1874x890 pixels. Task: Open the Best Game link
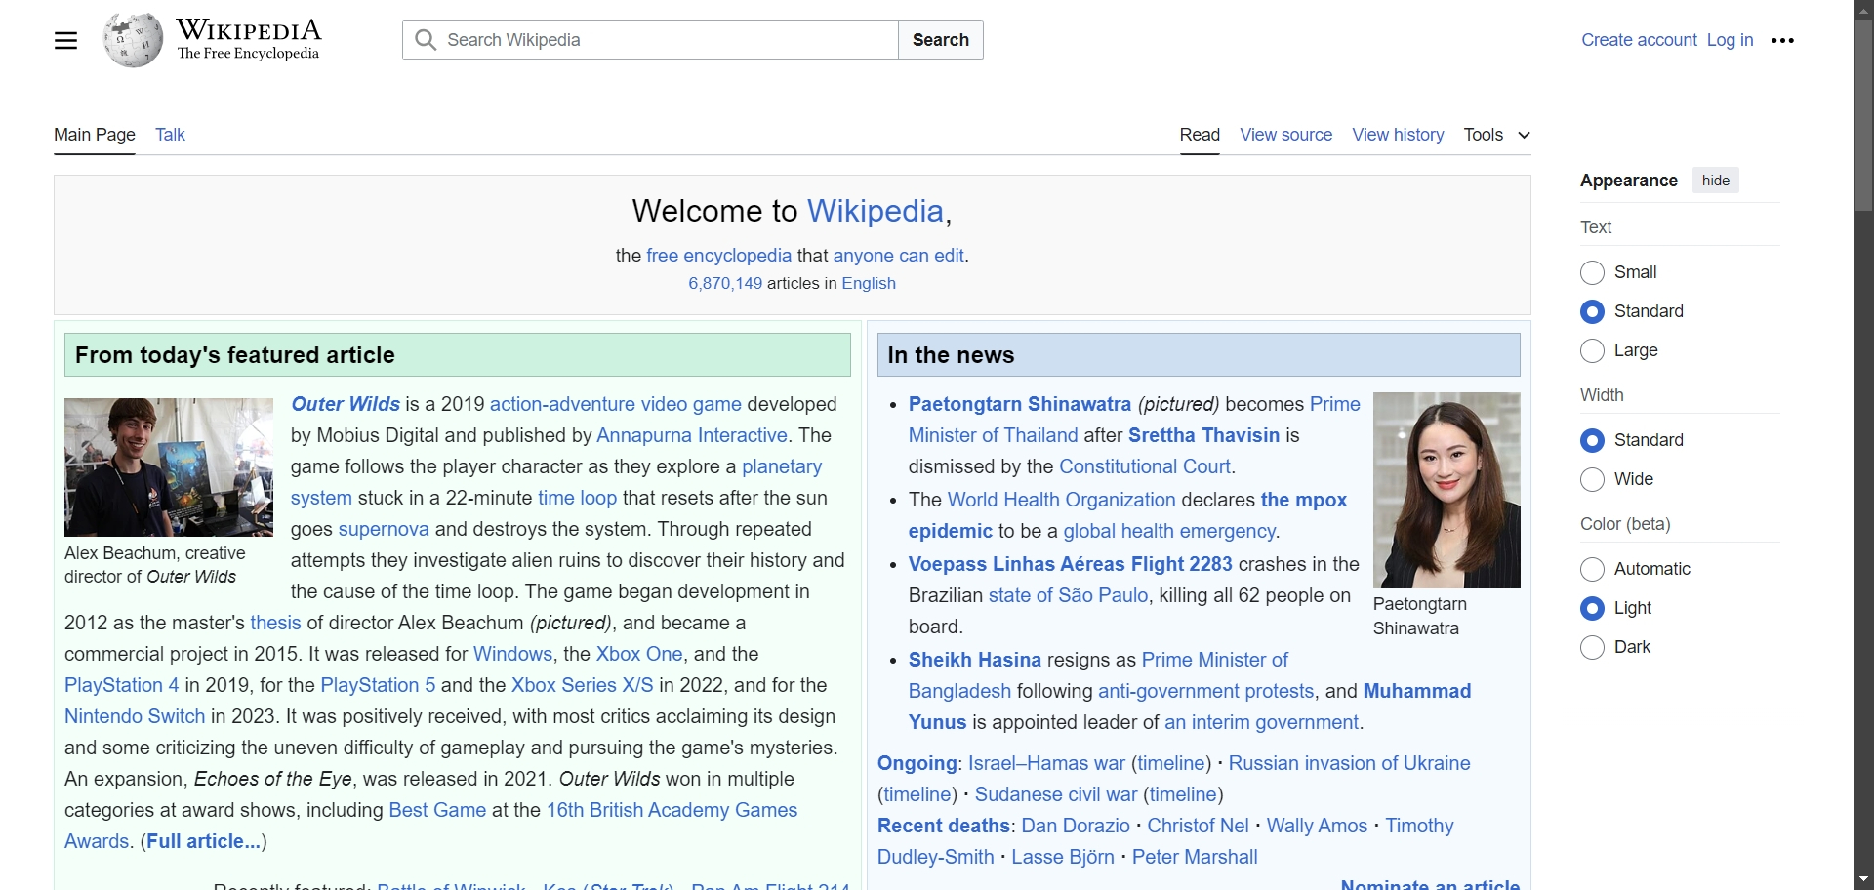coord(437,810)
